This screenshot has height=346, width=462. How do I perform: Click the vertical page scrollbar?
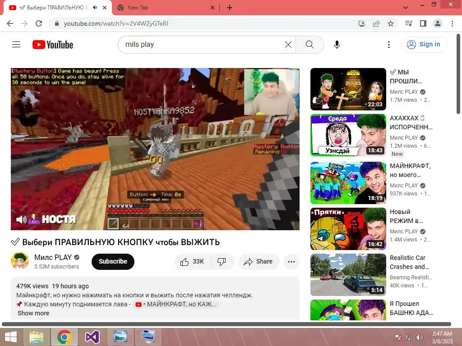[458, 74]
